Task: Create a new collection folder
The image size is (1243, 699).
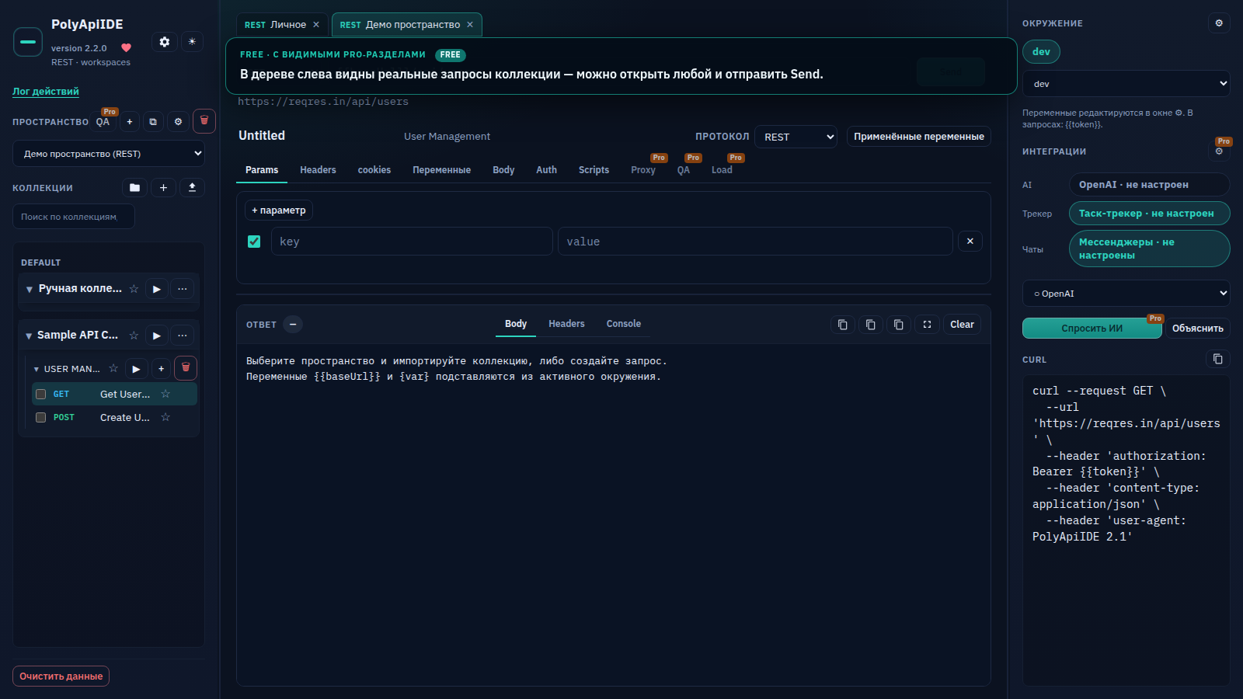Action: tap(134, 187)
